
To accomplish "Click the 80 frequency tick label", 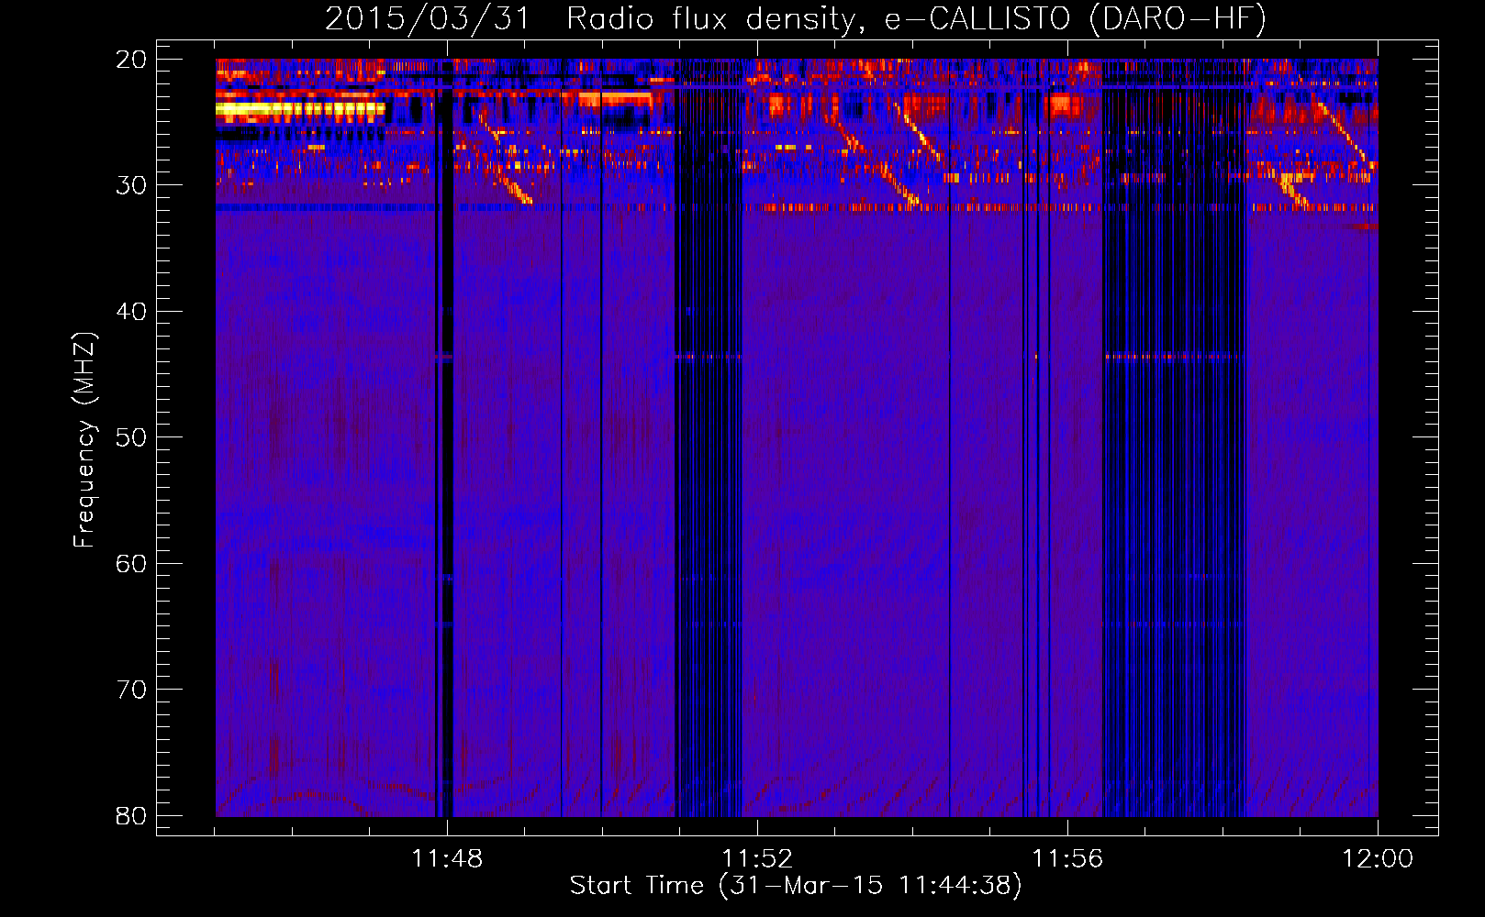I will point(131,816).
